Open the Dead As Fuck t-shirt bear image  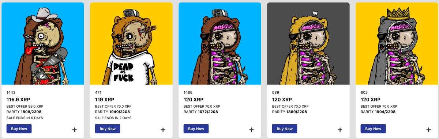pyautogui.click(x=131, y=44)
